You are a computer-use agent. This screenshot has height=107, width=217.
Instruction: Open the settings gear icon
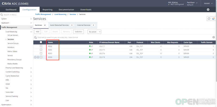208,9
